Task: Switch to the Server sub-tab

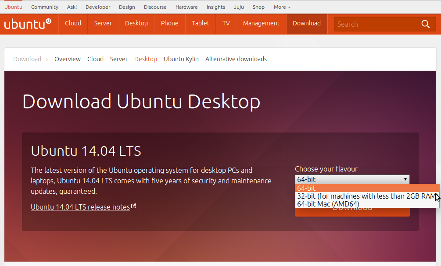Action: [x=118, y=59]
